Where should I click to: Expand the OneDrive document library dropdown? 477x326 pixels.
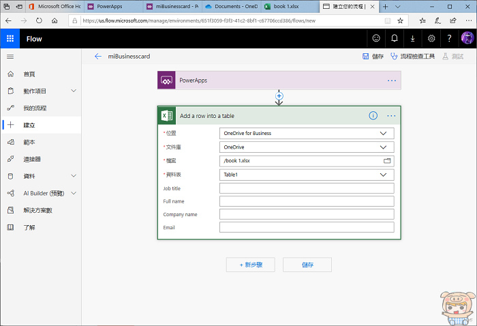point(383,147)
